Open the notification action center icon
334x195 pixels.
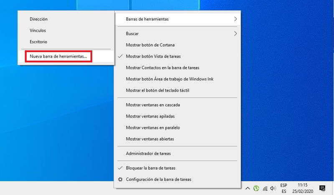point(322,188)
